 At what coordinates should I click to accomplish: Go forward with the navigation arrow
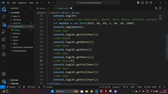click(53, 3)
